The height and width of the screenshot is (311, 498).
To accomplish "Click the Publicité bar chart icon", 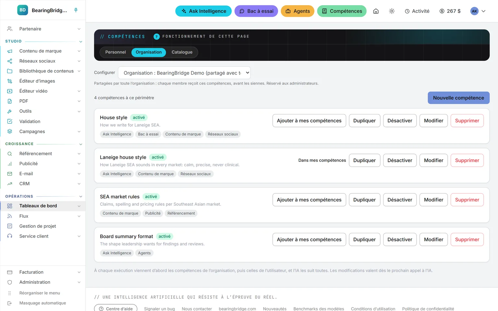I will point(10,164).
